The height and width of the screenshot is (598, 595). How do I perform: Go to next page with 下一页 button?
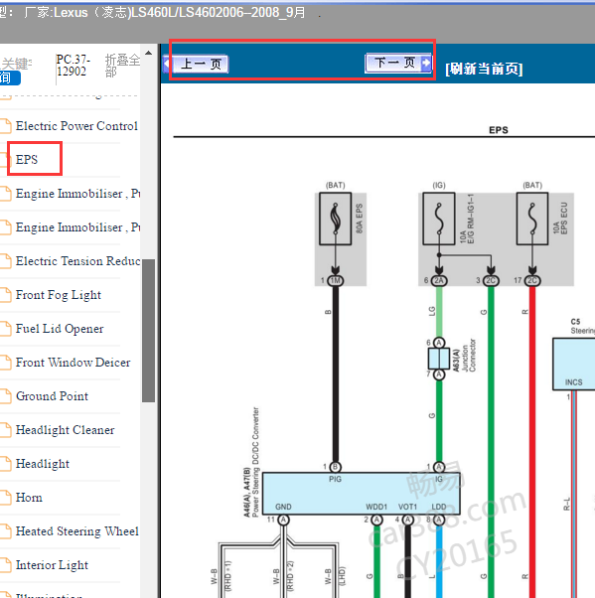click(x=398, y=63)
